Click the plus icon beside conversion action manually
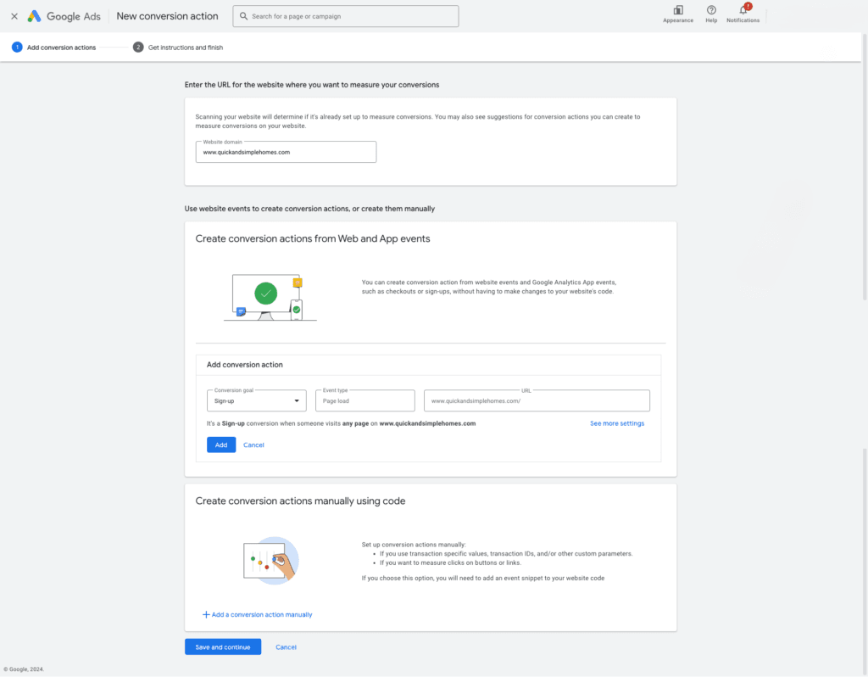This screenshot has height=677, width=868. pos(205,613)
